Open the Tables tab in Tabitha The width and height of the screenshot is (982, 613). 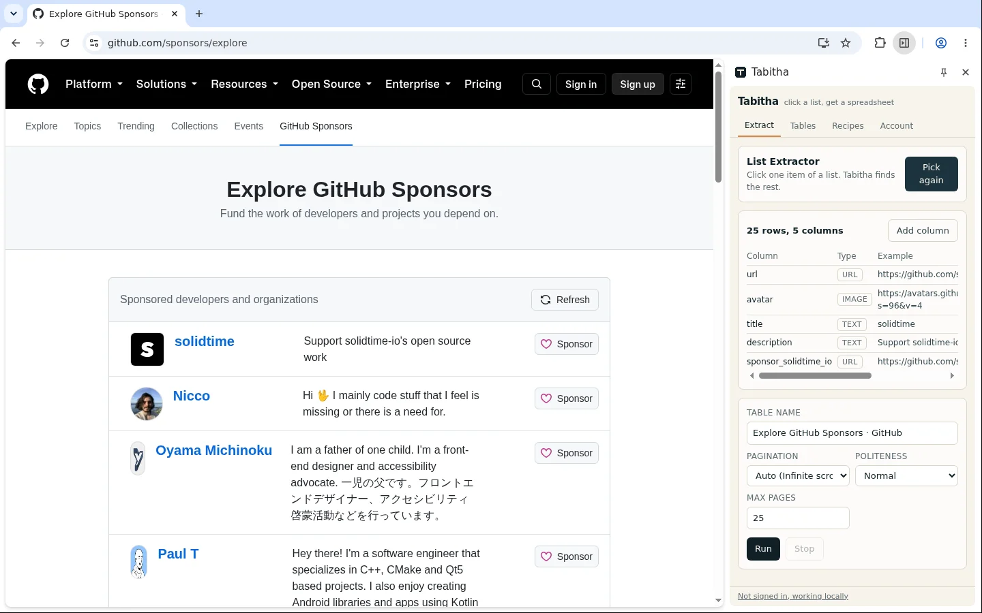[x=803, y=125]
